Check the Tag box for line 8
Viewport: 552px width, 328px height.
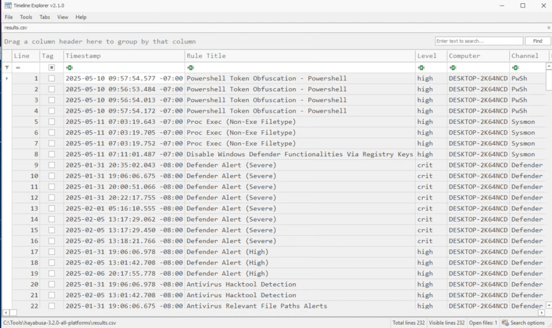[52, 155]
